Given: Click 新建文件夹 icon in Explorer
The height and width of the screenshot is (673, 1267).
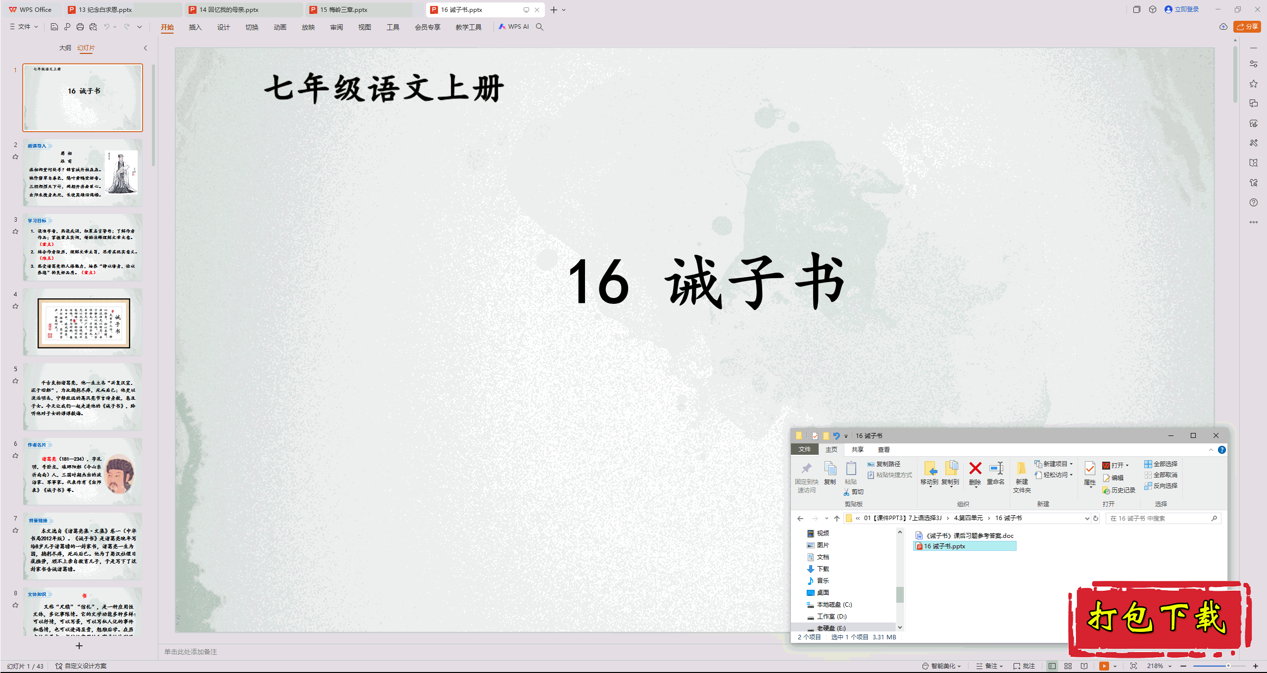Looking at the screenshot, I should click(1022, 477).
